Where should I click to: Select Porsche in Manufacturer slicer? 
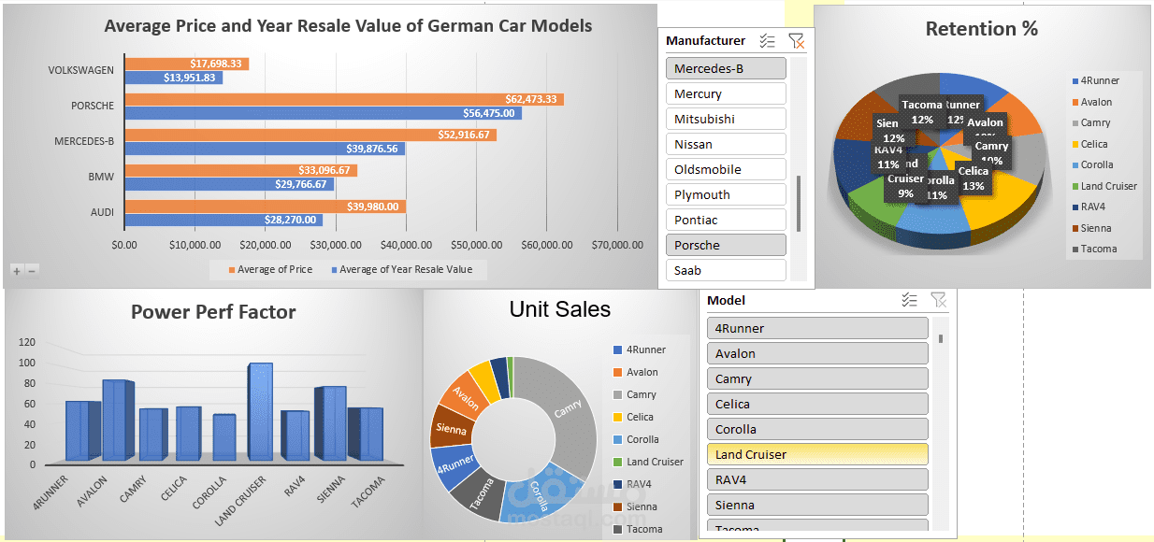click(726, 245)
